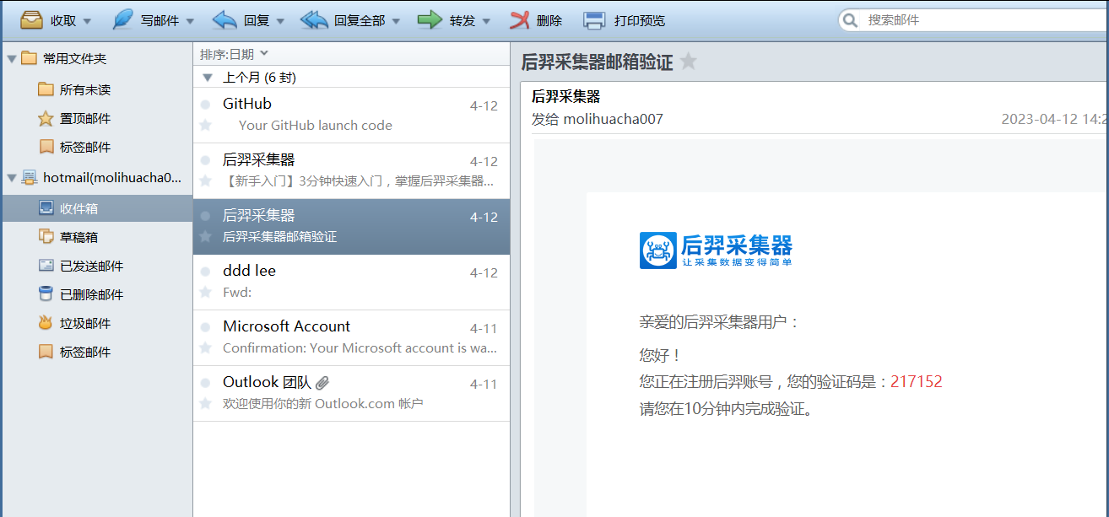Click recipient molihuacha007 in reading pane

pos(614,119)
